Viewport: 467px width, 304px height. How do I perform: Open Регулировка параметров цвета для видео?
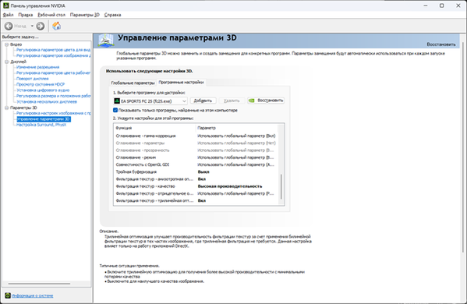point(53,50)
